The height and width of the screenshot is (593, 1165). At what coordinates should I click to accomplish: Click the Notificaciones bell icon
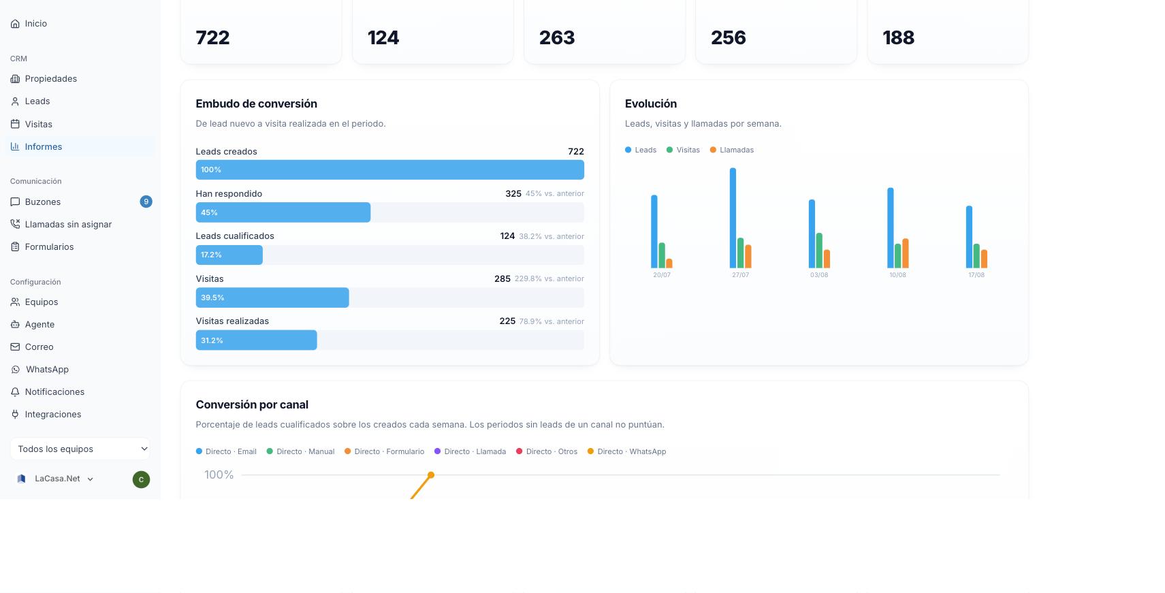[15, 392]
